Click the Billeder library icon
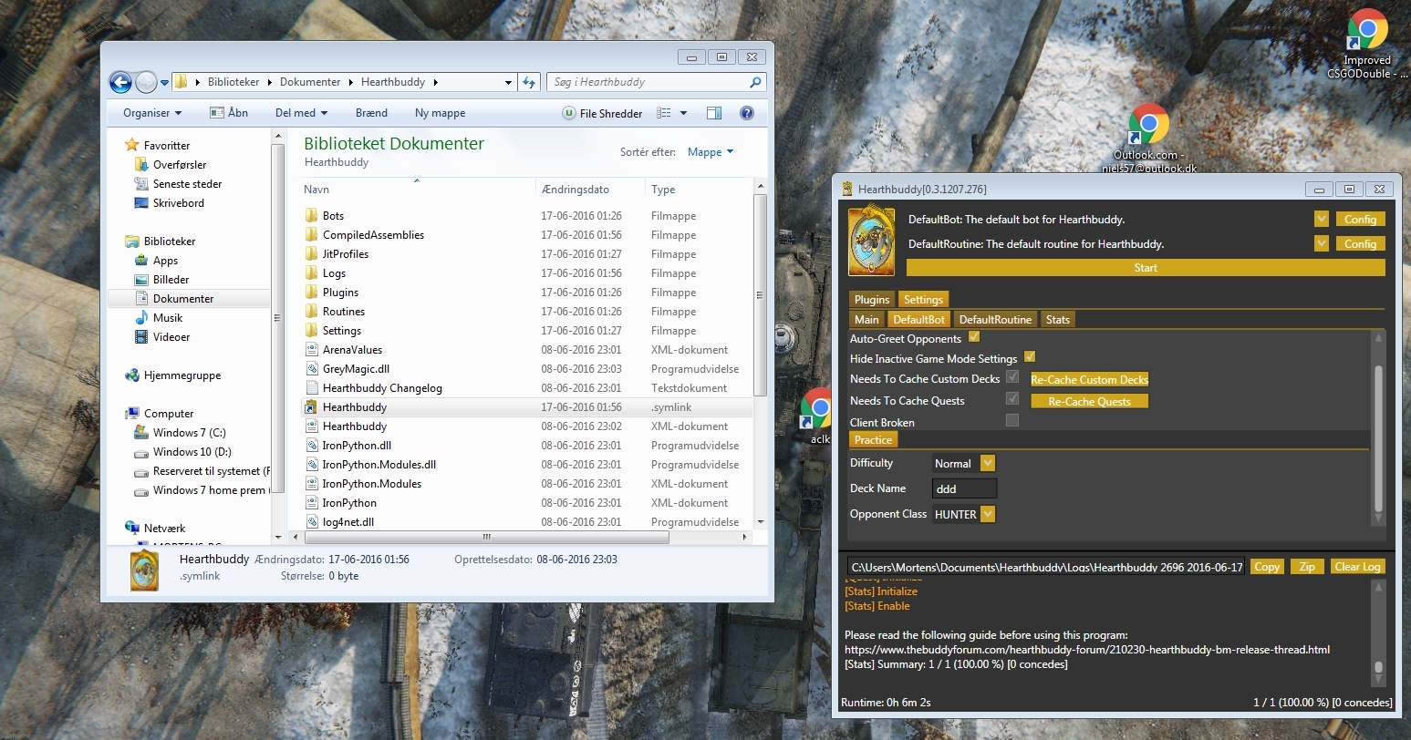The width and height of the screenshot is (1411, 740). click(141, 280)
